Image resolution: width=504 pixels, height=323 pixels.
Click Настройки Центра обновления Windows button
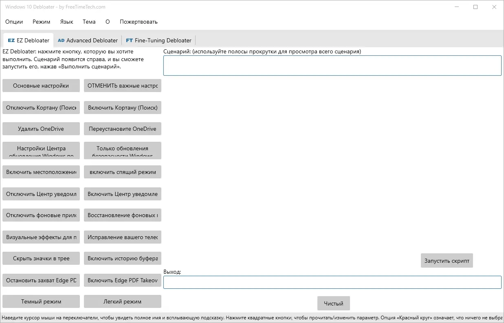pos(41,150)
